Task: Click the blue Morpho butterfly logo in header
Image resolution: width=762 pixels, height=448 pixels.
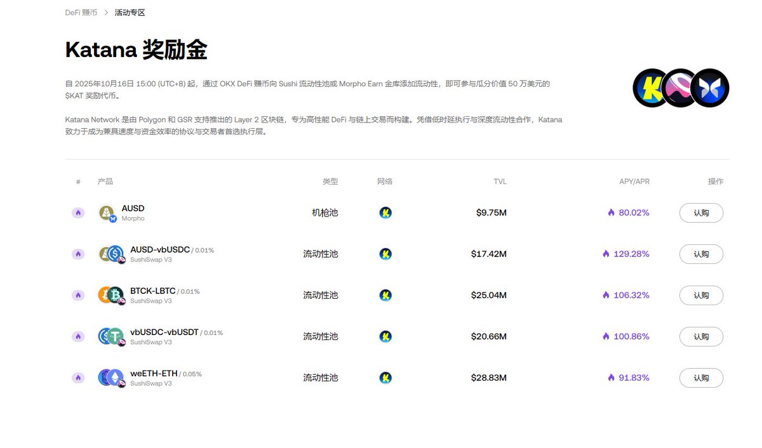Action: (x=710, y=88)
